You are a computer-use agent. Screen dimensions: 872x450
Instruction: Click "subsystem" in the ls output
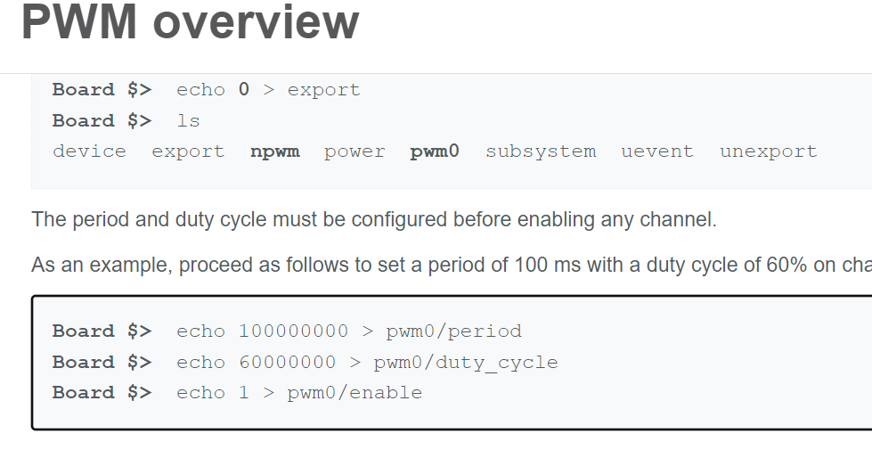click(x=541, y=151)
